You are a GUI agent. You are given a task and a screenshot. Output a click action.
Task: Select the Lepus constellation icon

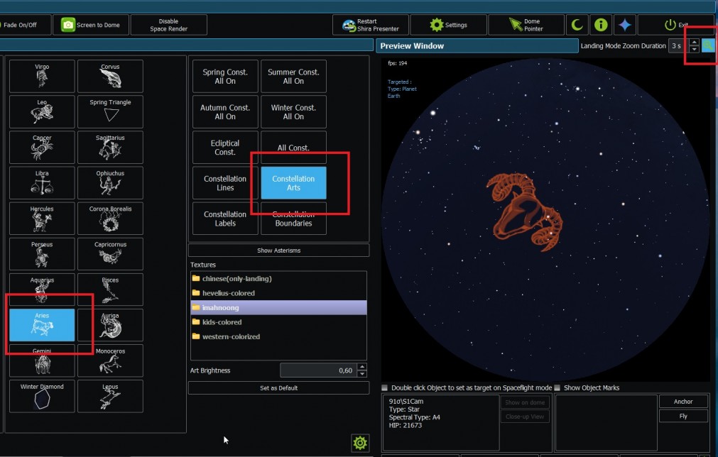pyautogui.click(x=110, y=396)
